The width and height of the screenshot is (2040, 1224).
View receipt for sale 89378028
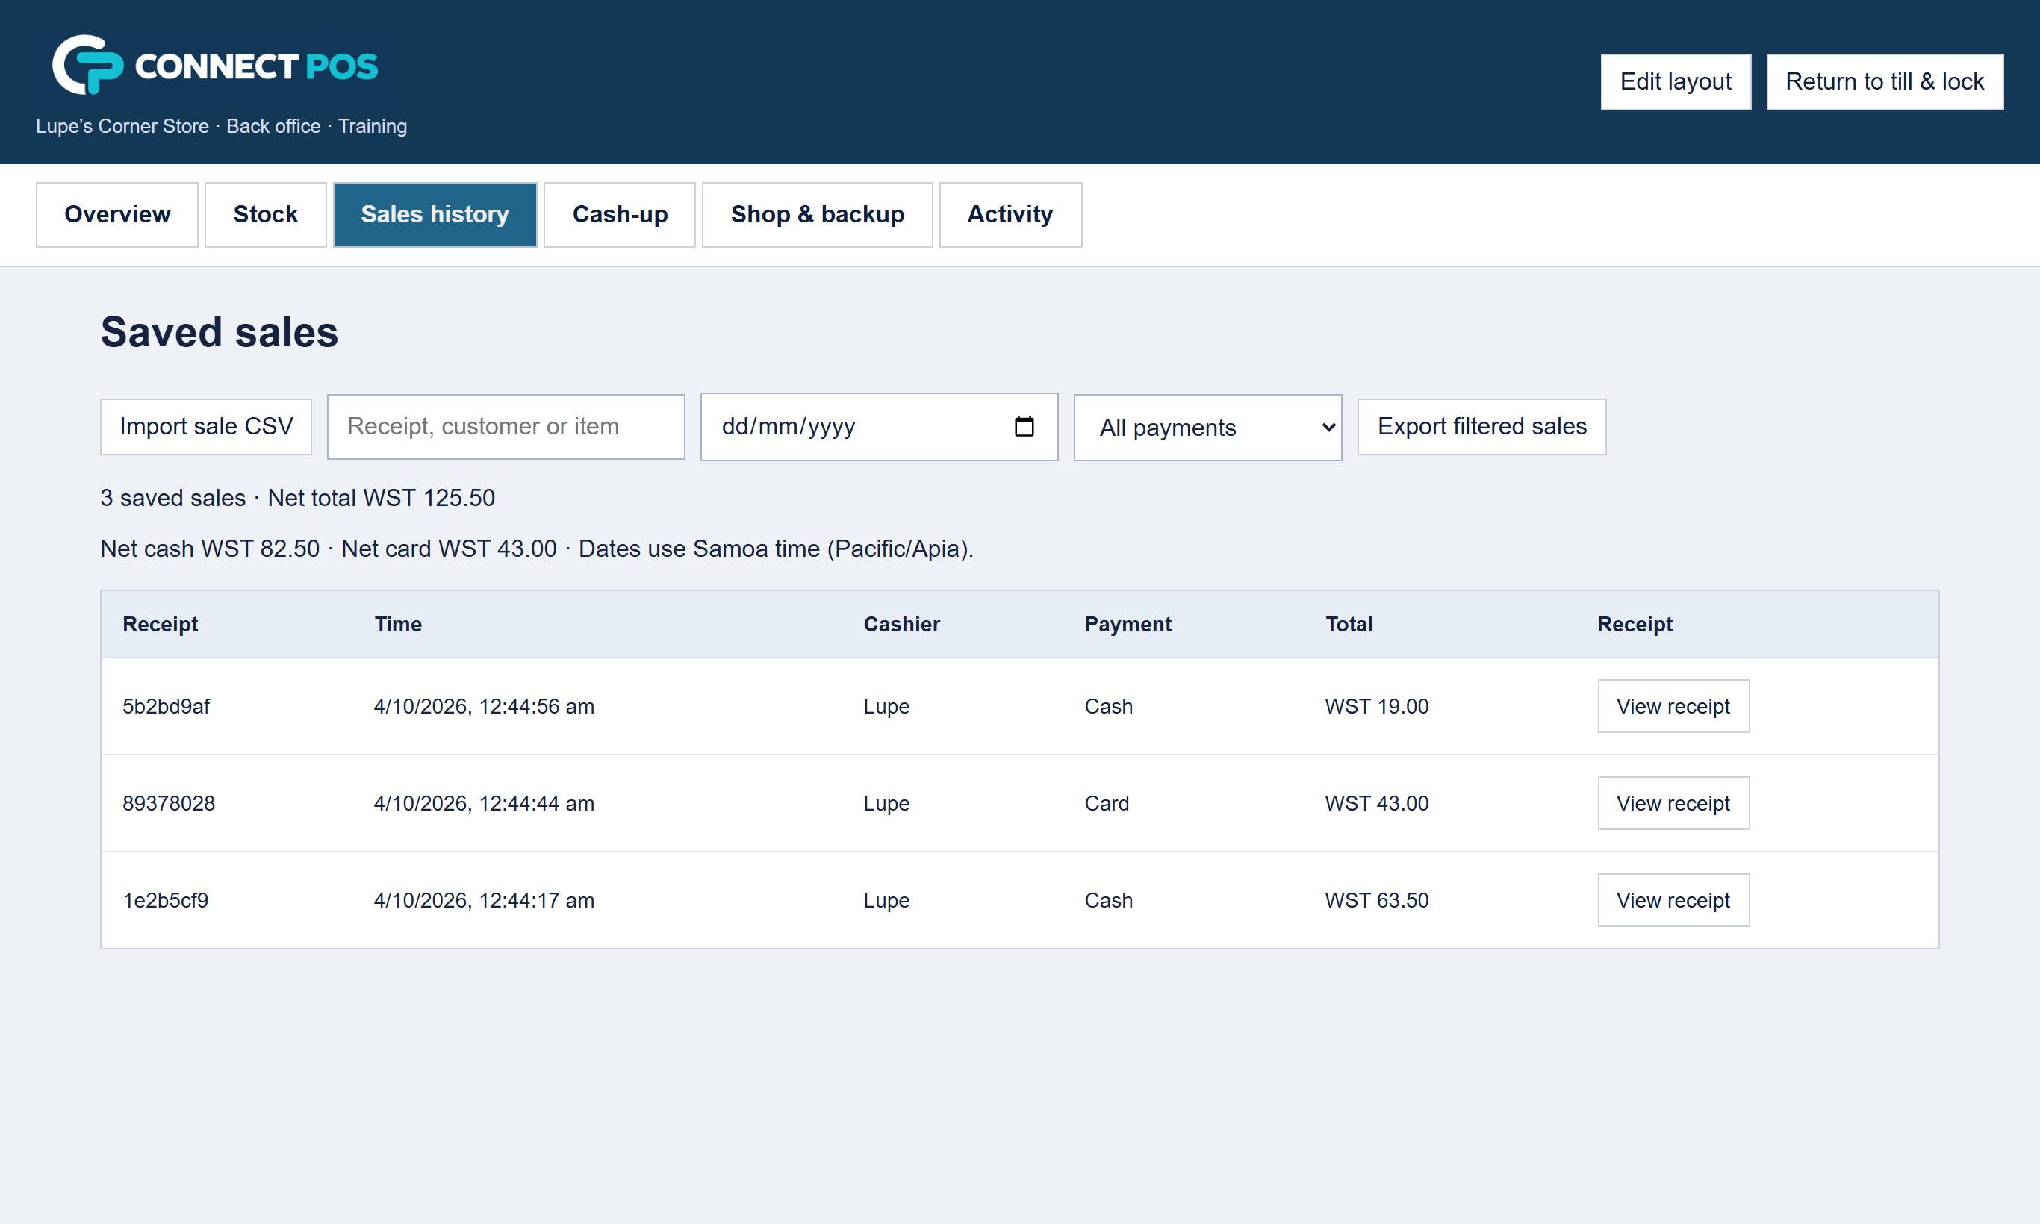click(x=1673, y=803)
